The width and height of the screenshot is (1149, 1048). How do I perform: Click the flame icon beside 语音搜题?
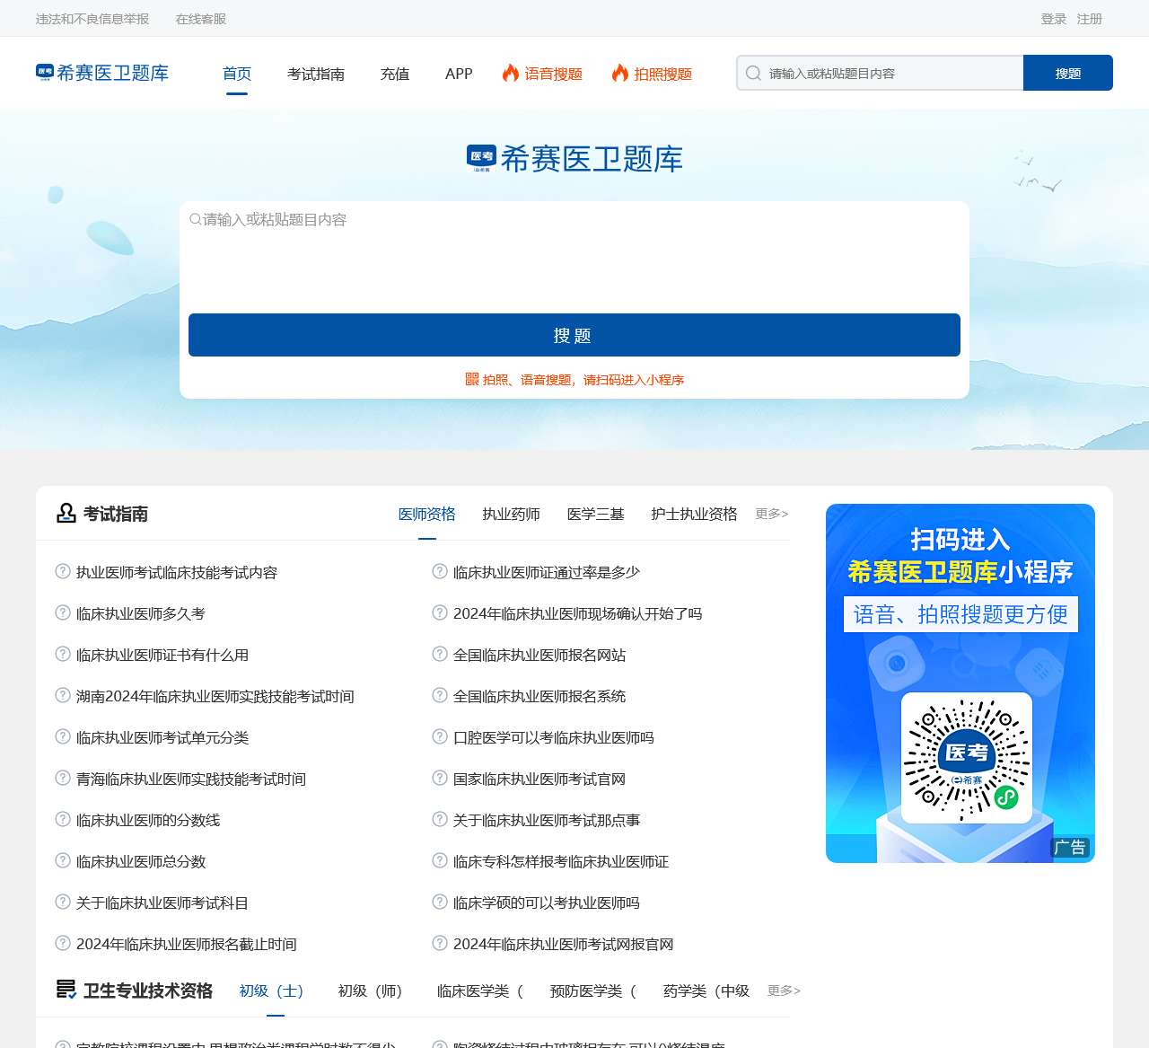pos(511,73)
